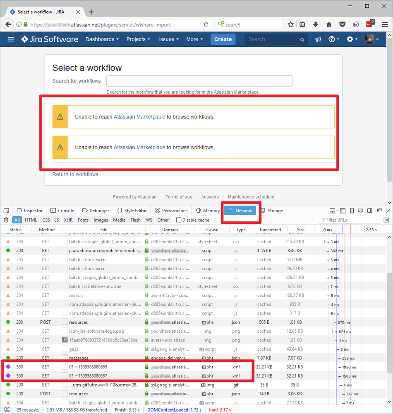
Task: Open the Jira feedback megaphone icon
Action: pyautogui.click(x=319, y=39)
